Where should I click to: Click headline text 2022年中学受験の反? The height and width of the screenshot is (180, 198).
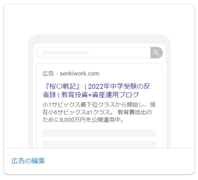(119, 86)
